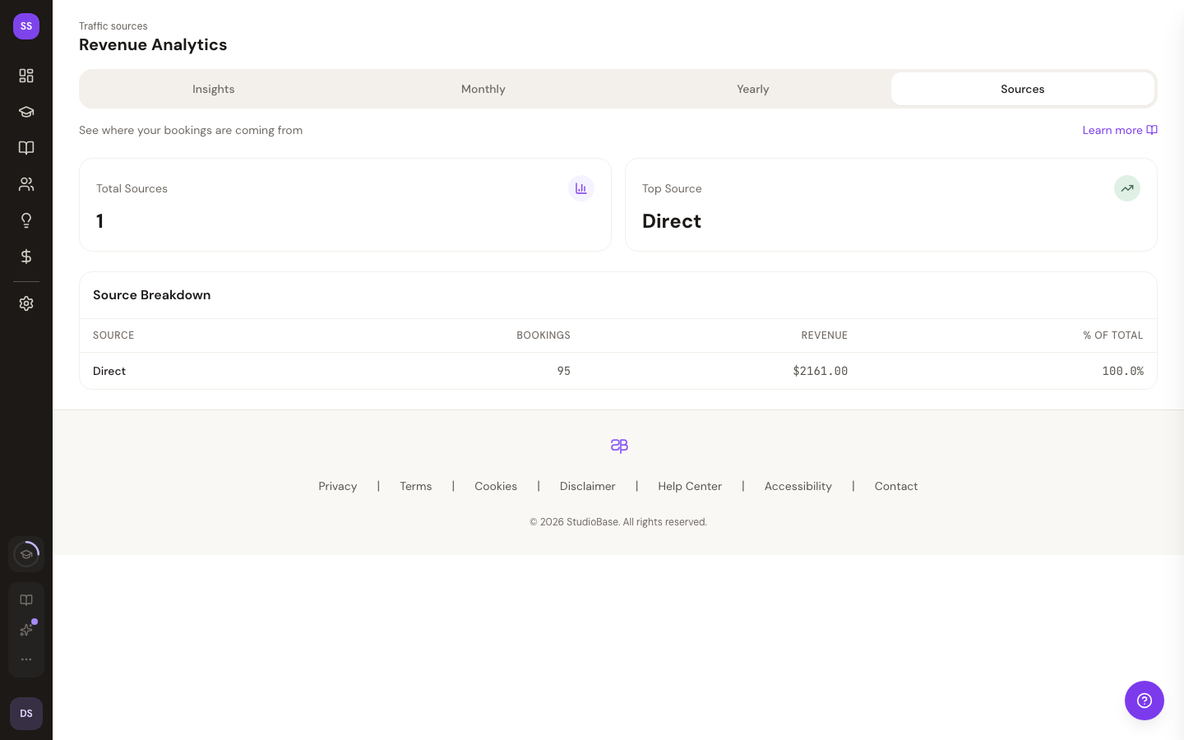Switch to the Insights tab
This screenshot has height=740, width=1184.
point(214,89)
